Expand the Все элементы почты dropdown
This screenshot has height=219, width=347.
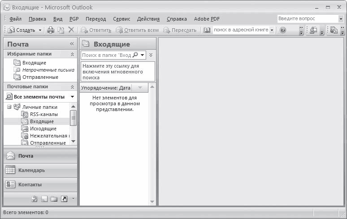point(72,97)
